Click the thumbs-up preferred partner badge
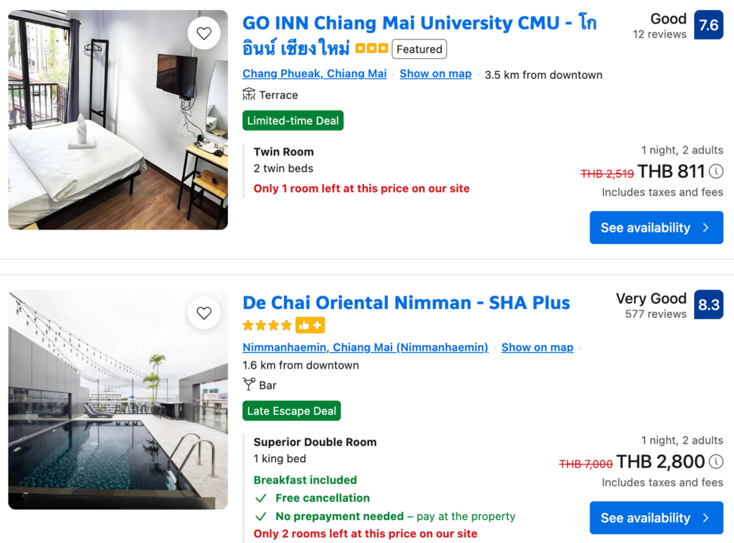Image resolution: width=734 pixels, height=543 pixels. [x=310, y=326]
